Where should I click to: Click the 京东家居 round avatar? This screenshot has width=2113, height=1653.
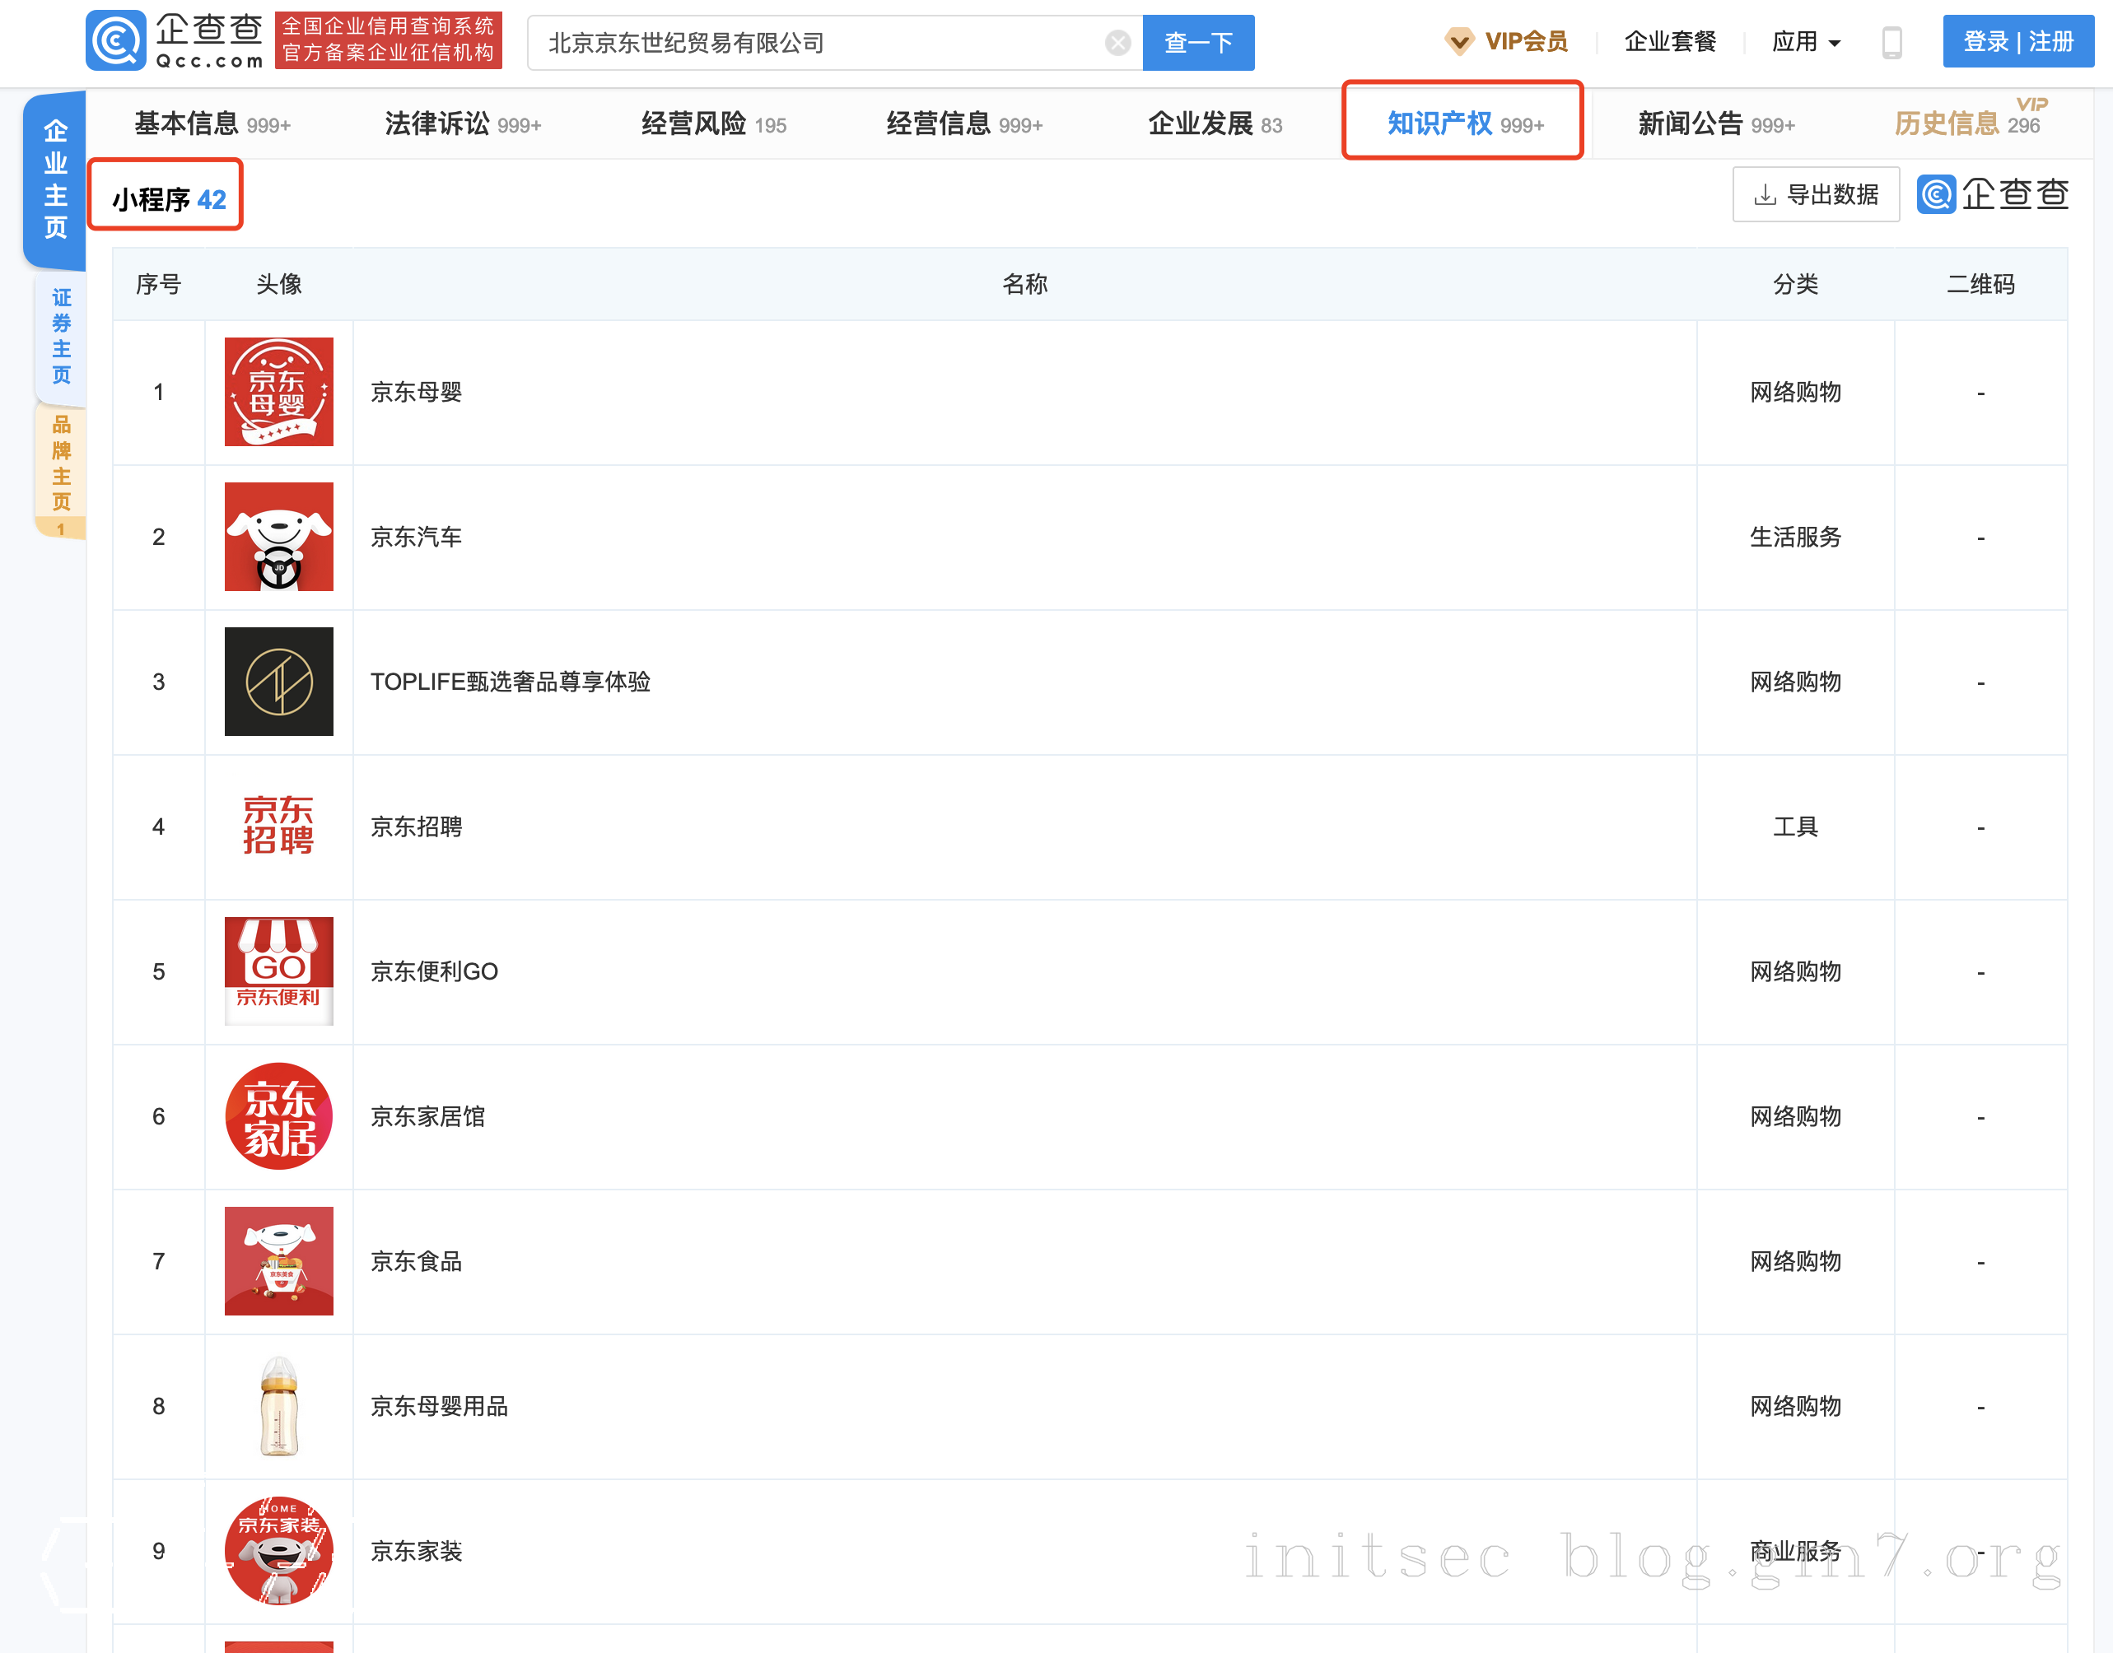tap(279, 1116)
